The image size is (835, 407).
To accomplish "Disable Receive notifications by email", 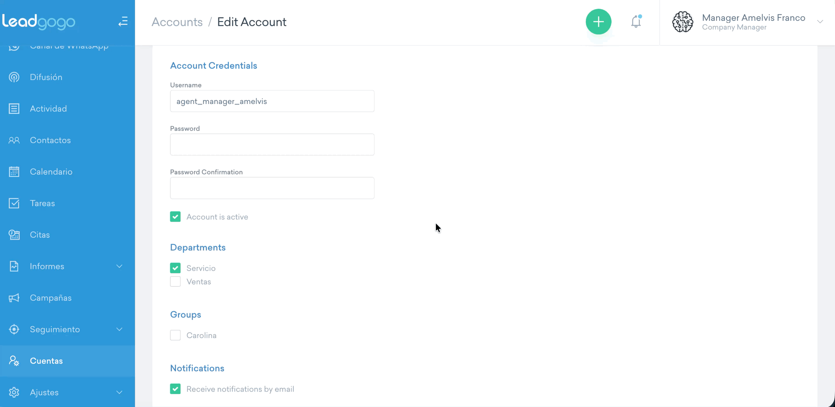I will click(175, 389).
